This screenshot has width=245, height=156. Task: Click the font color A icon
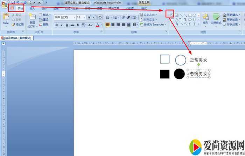[x=97, y=25]
